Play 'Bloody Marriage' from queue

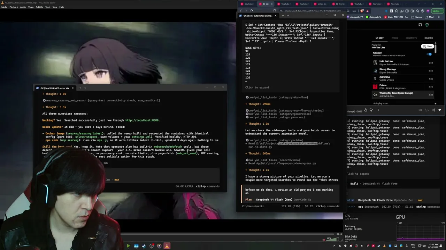pos(402,71)
